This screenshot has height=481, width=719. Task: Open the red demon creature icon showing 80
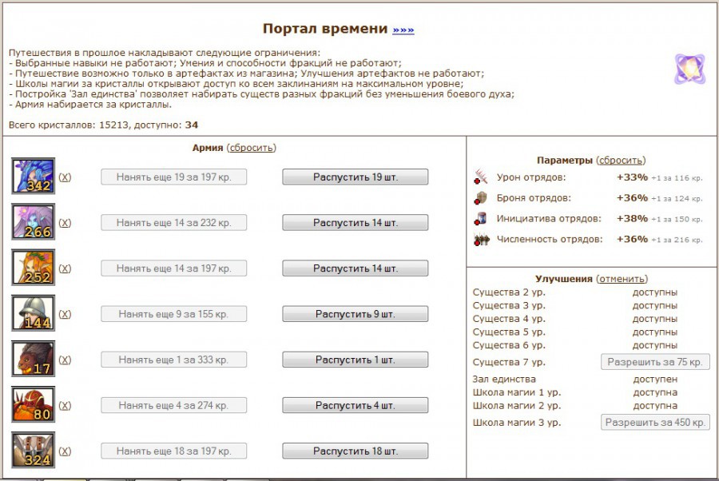coord(33,404)
